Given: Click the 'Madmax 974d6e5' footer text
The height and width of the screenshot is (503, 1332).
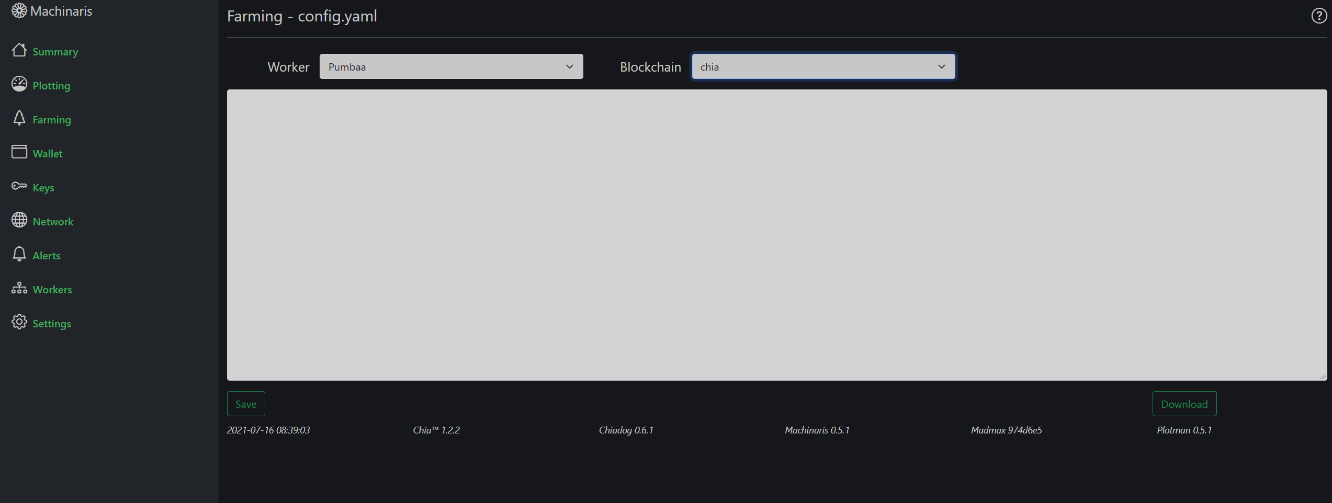Looking at the screenshot, I should 1007,430.
